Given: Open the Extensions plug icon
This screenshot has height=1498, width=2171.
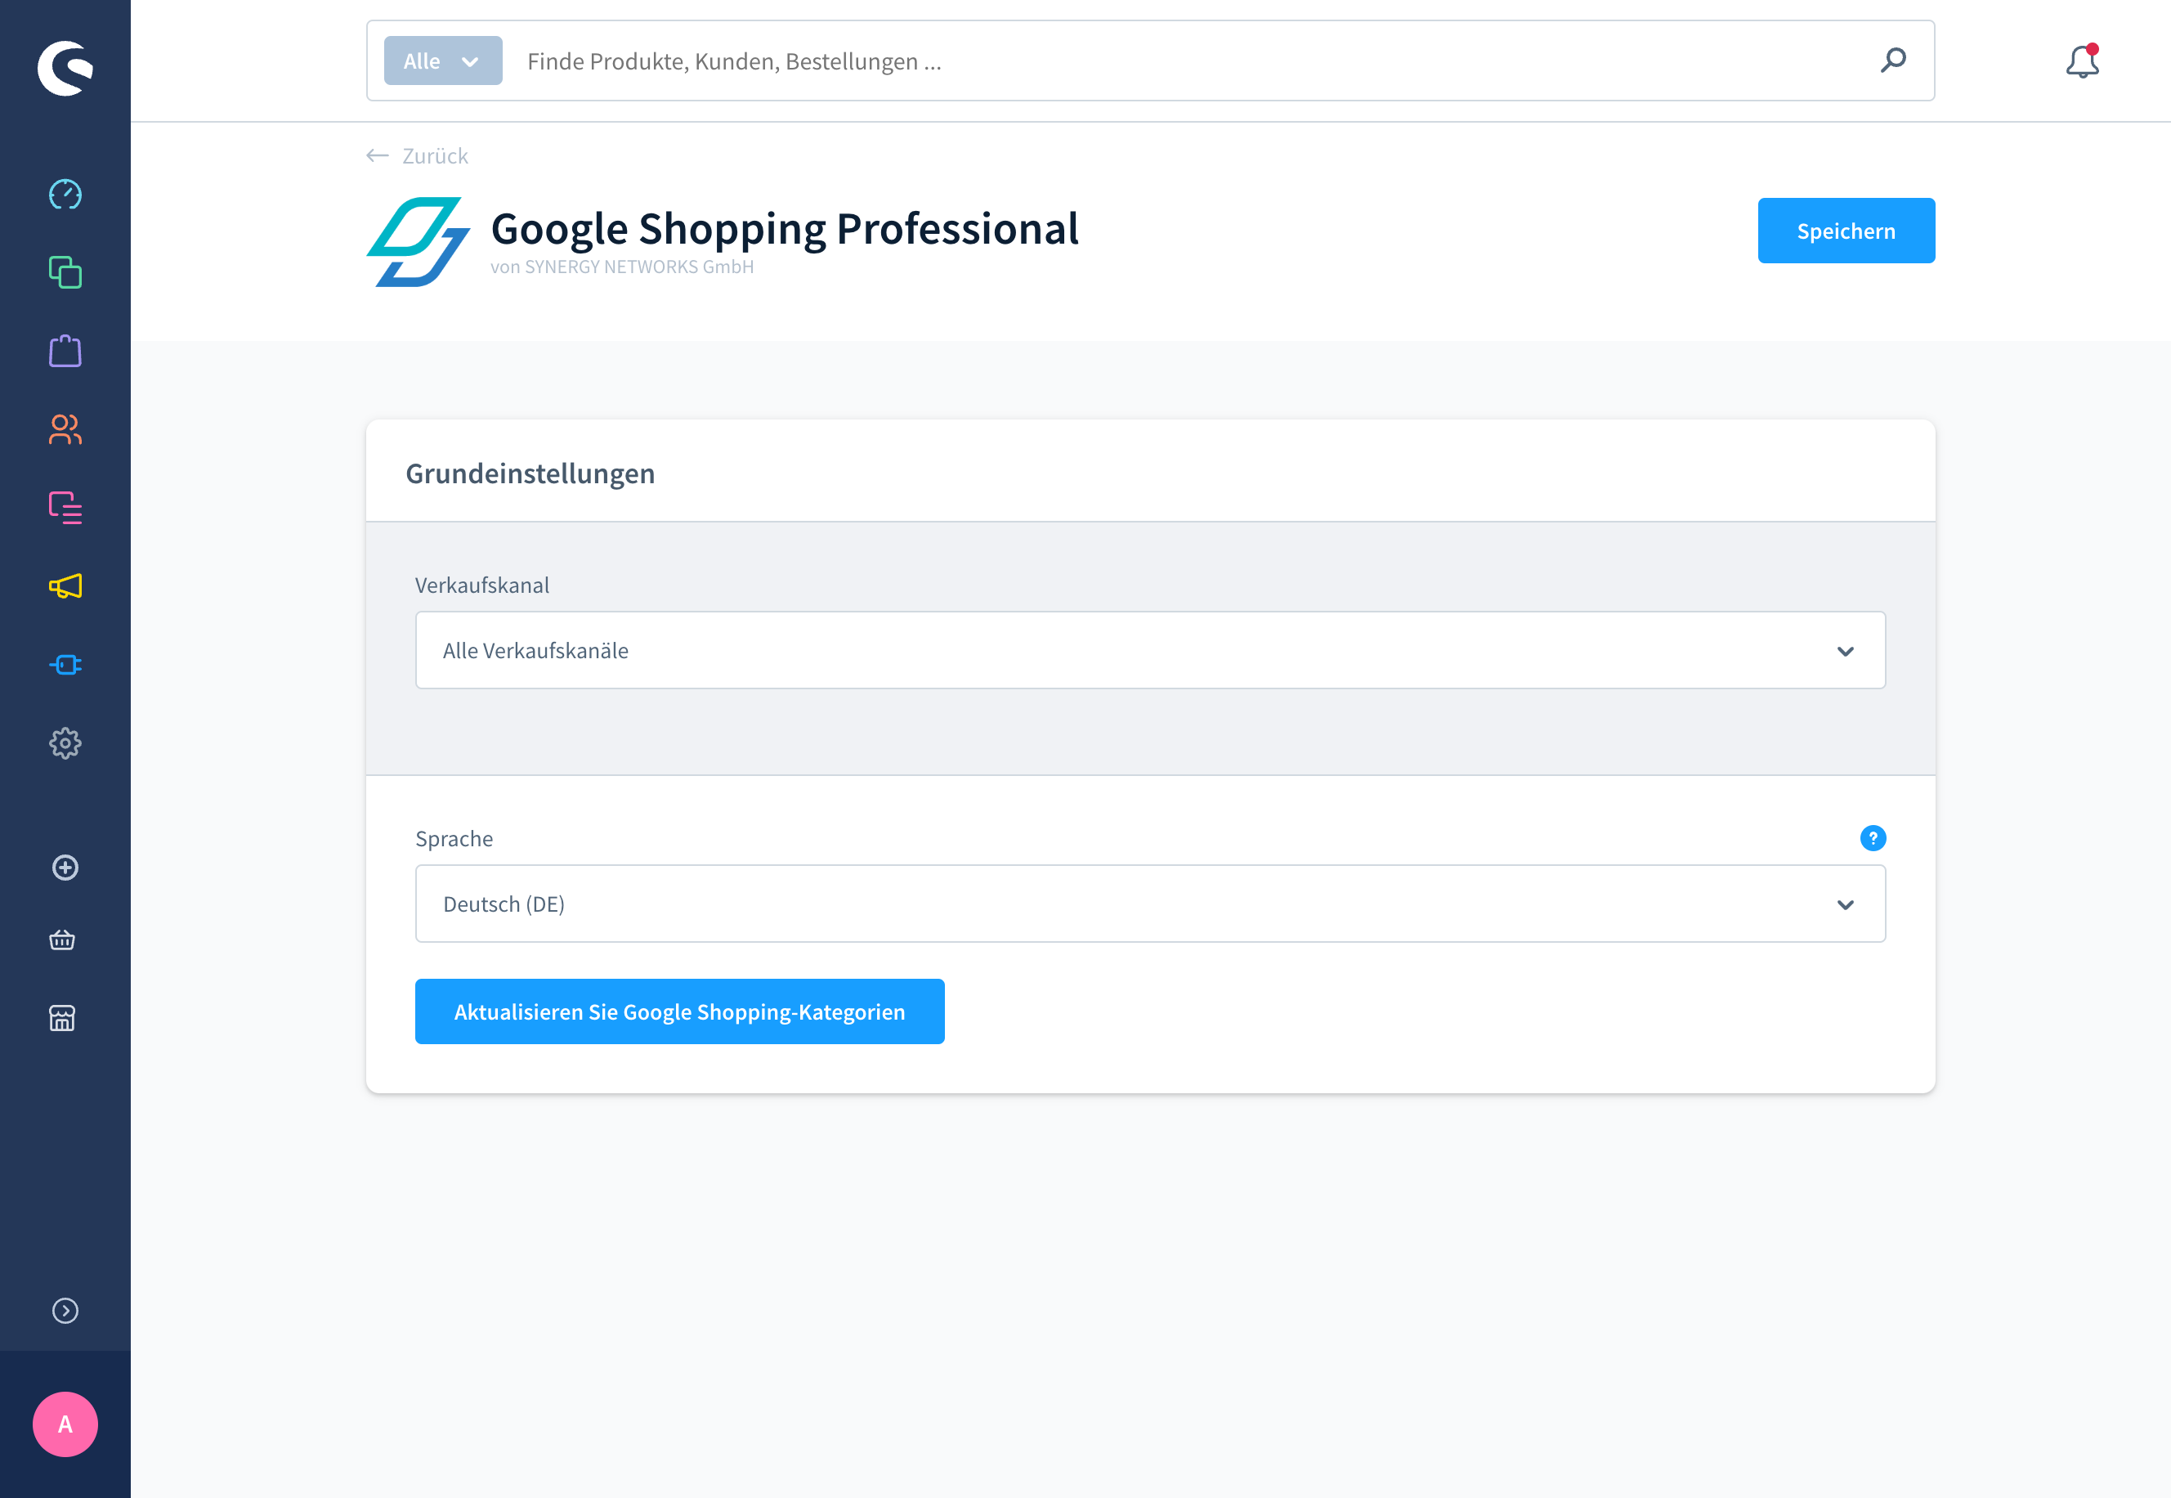Looking at the screenshot, I should click(x=65, y=665).
